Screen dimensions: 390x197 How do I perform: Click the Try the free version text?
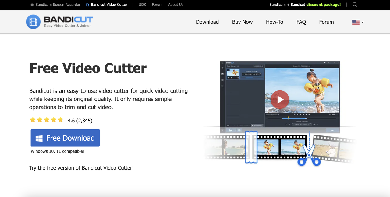pos(81,168)
